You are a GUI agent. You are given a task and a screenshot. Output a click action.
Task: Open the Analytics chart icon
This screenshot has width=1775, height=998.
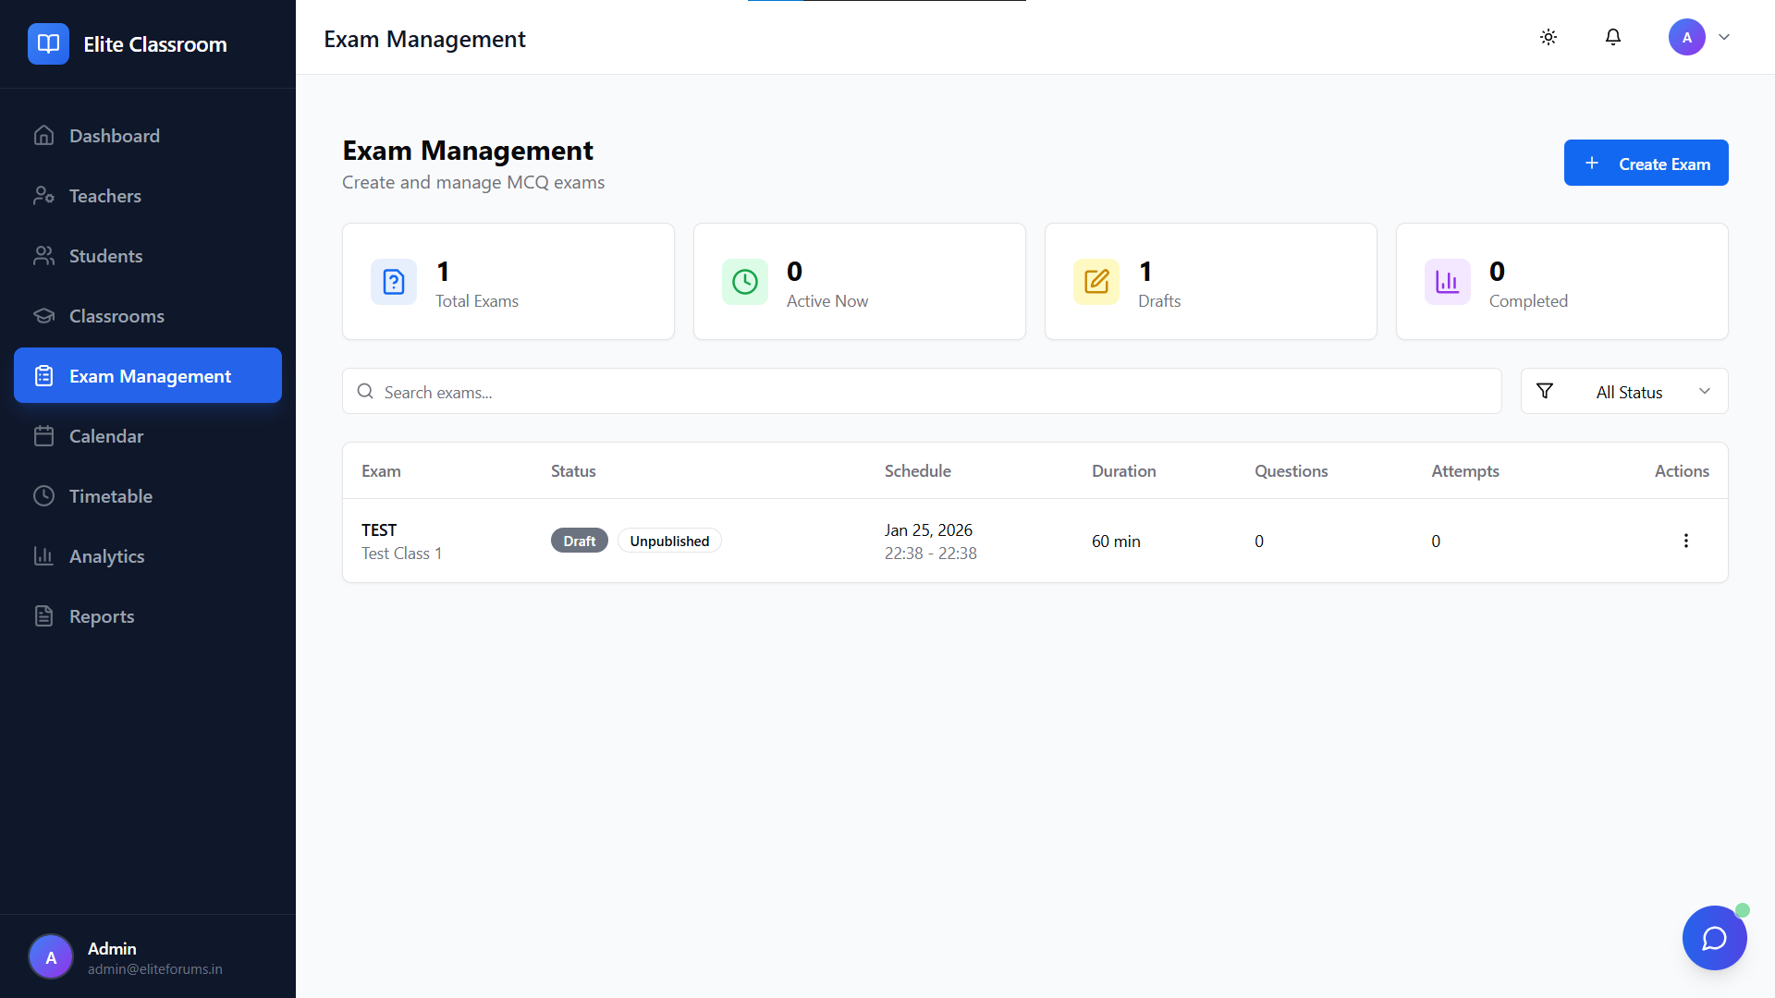pos(45,555)
